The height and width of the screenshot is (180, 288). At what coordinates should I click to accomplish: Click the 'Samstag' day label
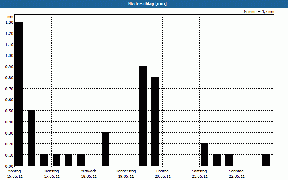pos(199,171)
